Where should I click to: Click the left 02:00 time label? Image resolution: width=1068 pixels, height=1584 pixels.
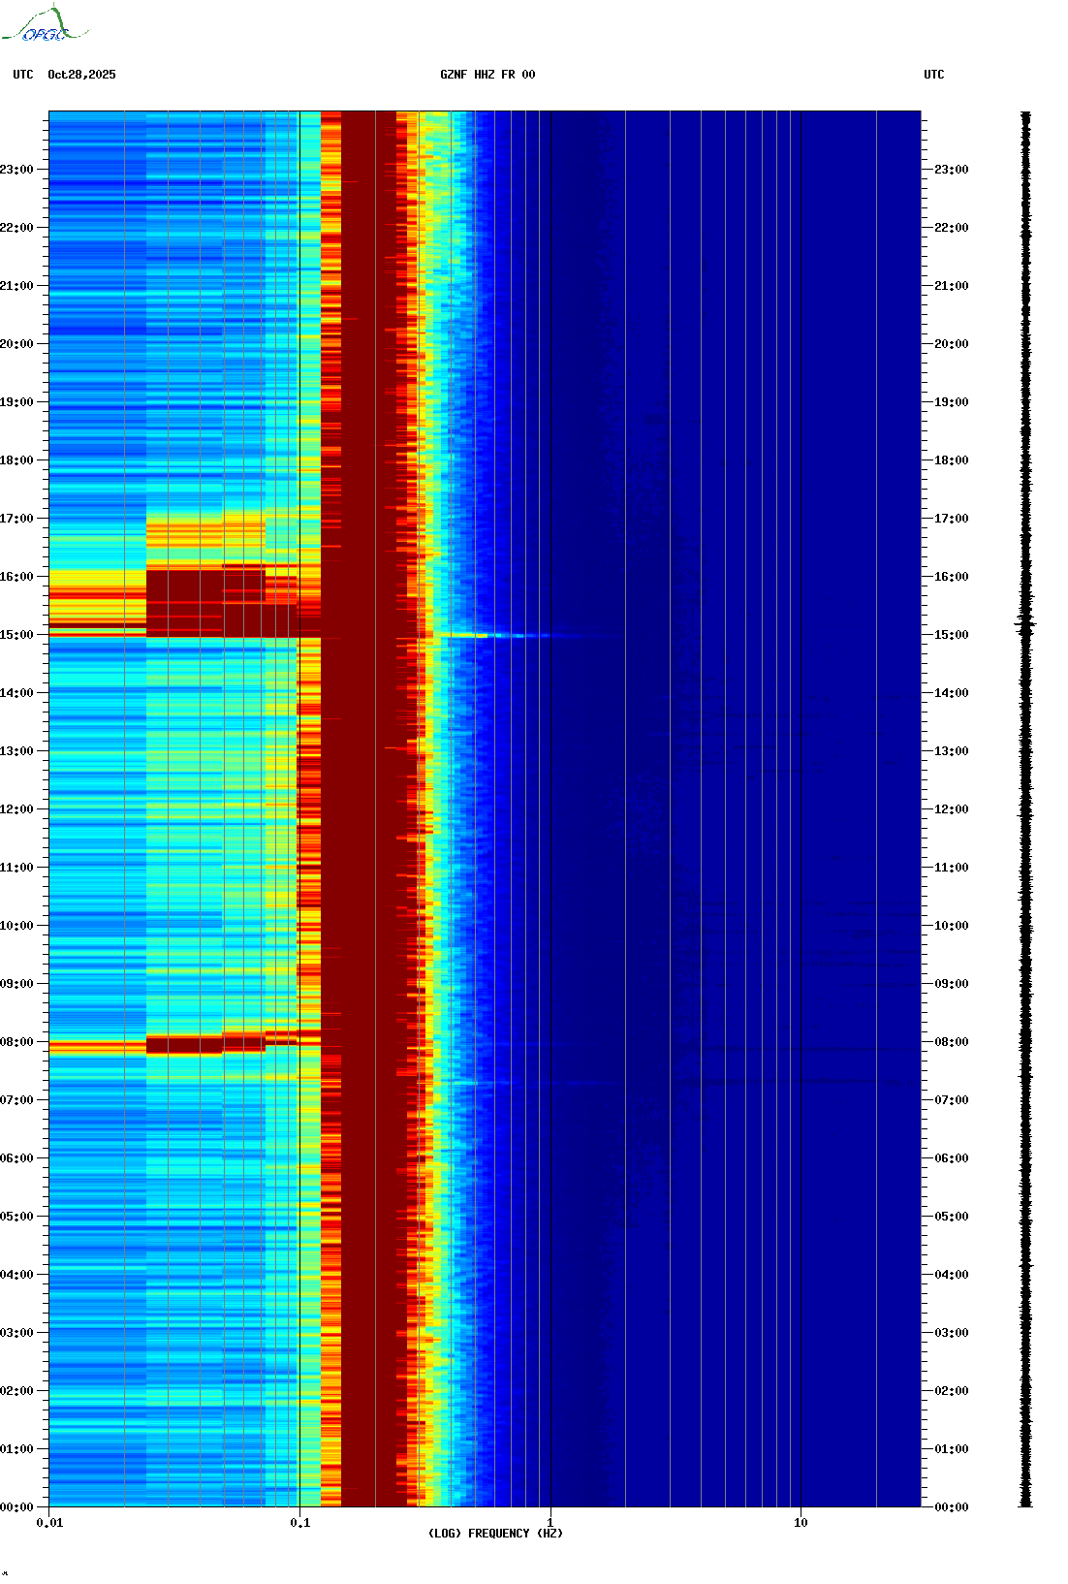[16, 1391]
